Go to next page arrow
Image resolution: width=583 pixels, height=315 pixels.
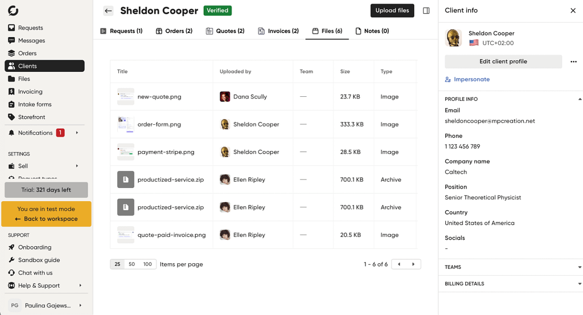click(x=413, y=264)
